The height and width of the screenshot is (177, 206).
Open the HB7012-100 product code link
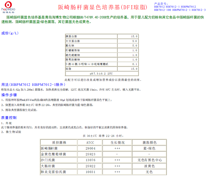163,10
